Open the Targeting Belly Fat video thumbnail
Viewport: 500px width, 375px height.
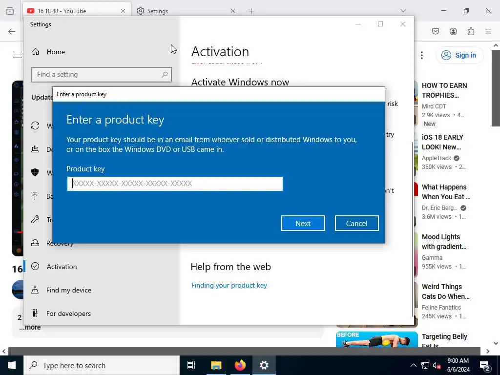[376, 339]
